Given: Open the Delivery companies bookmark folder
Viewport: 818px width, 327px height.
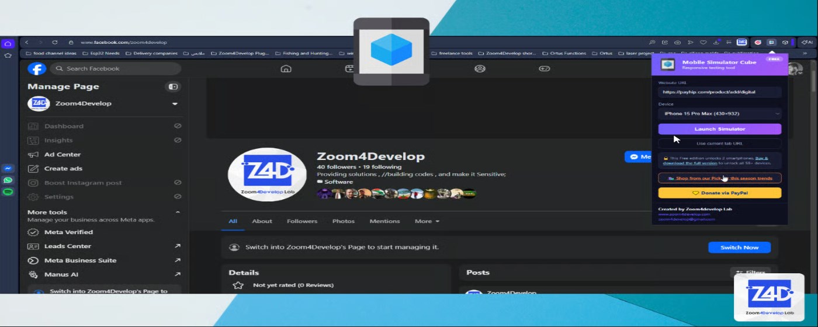Looking at the screenshot, I should (151, 53).
